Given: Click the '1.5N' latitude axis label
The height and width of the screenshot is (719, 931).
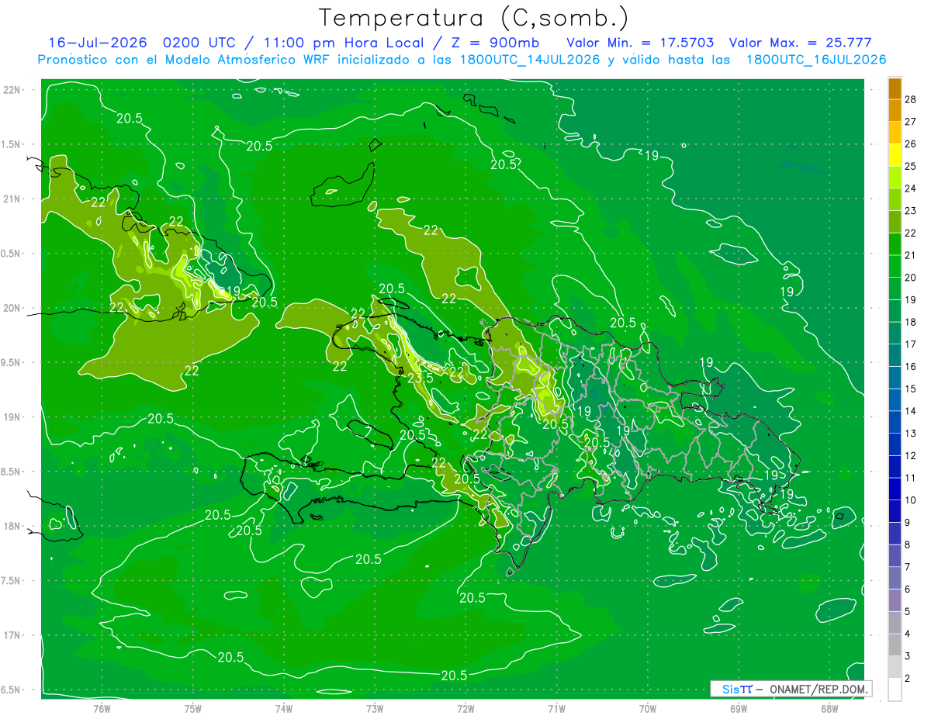Looking at the screenshot, I should click(x=12, y=144).
